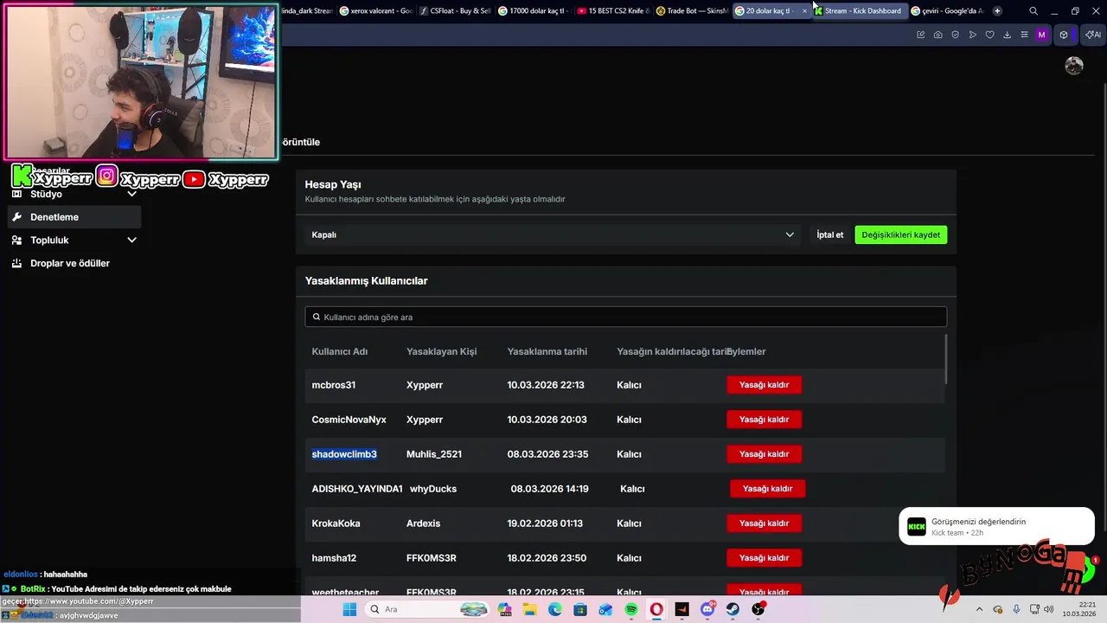Click the banned users list scrollbar
This screenshot has width=1107, height=623.
click(x=946, y=359)
